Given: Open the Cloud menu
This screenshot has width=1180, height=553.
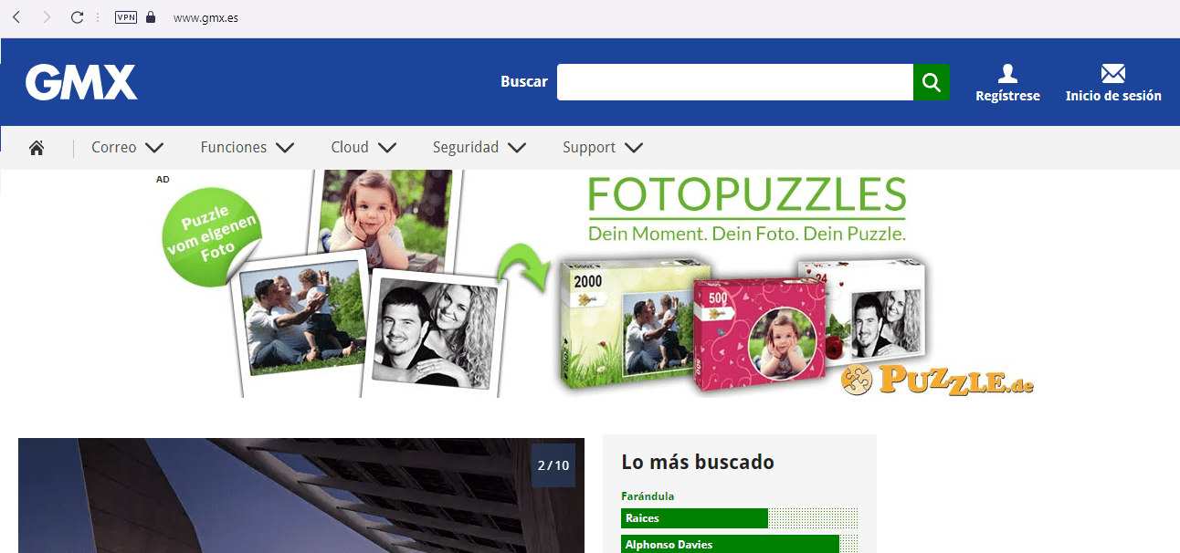Looking at the screenshot, I should coord(350,147).
